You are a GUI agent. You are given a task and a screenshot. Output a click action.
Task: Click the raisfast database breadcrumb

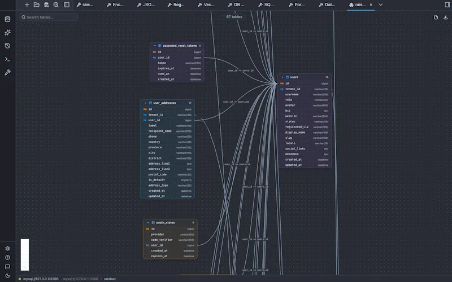point(110,279)
